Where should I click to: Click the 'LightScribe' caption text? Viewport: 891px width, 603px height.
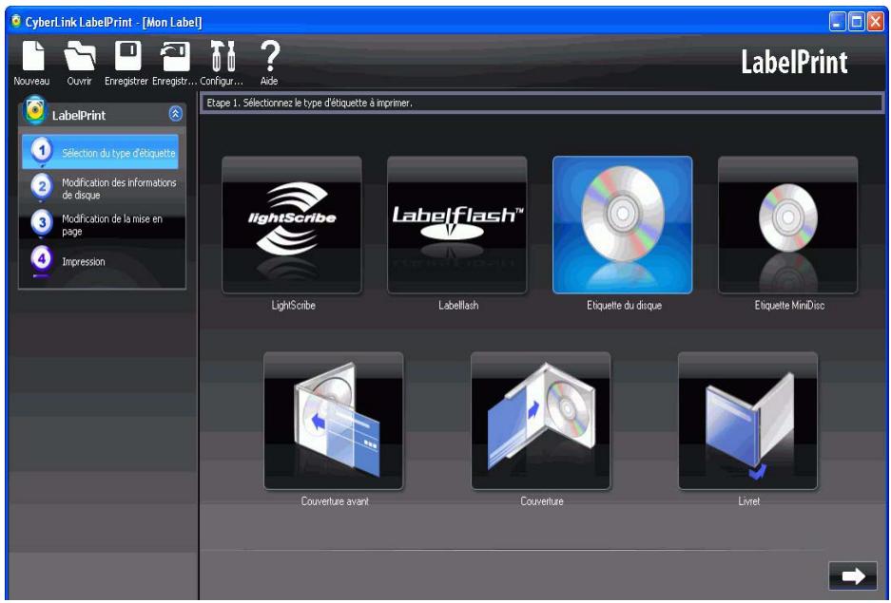coord(293,305)
